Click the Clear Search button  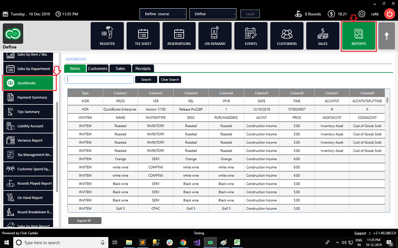click(x=170, y=80)
